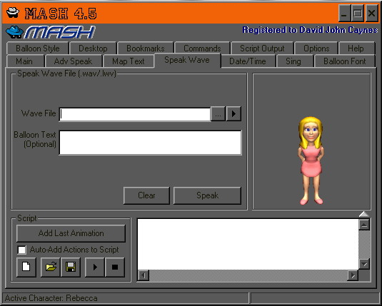Click the Clear button
The image size is (382, 306).
[146, 195]
